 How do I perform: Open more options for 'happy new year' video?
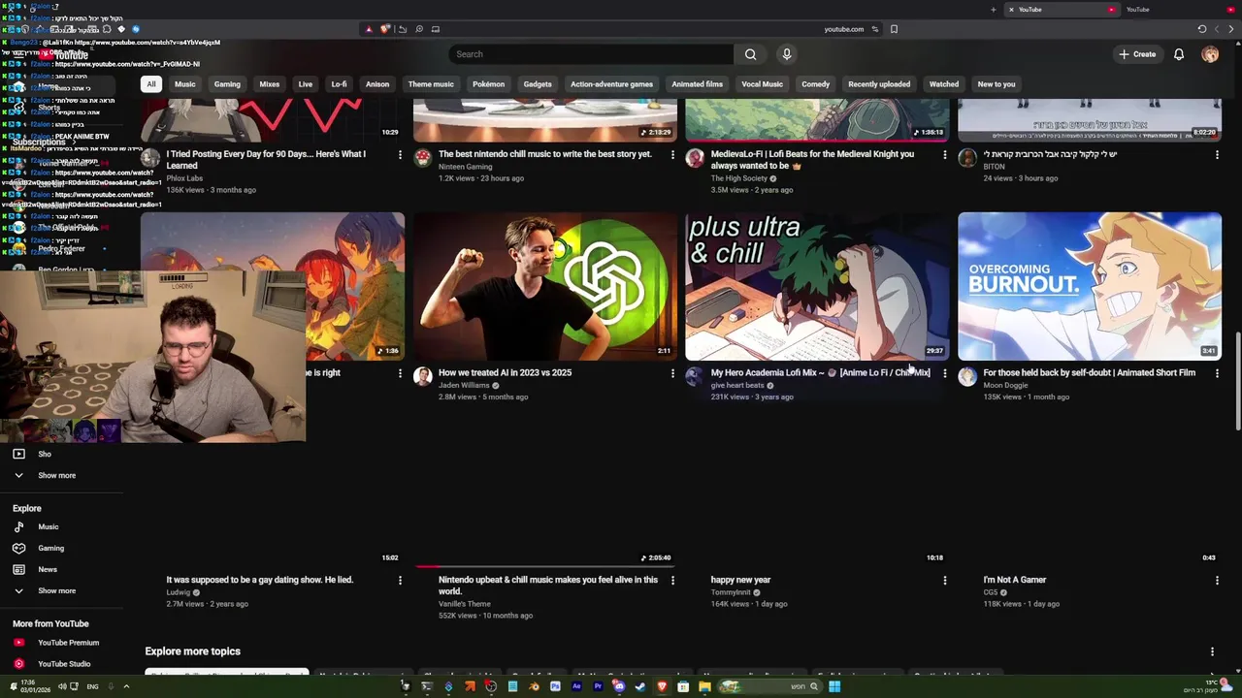coord(945,581)
